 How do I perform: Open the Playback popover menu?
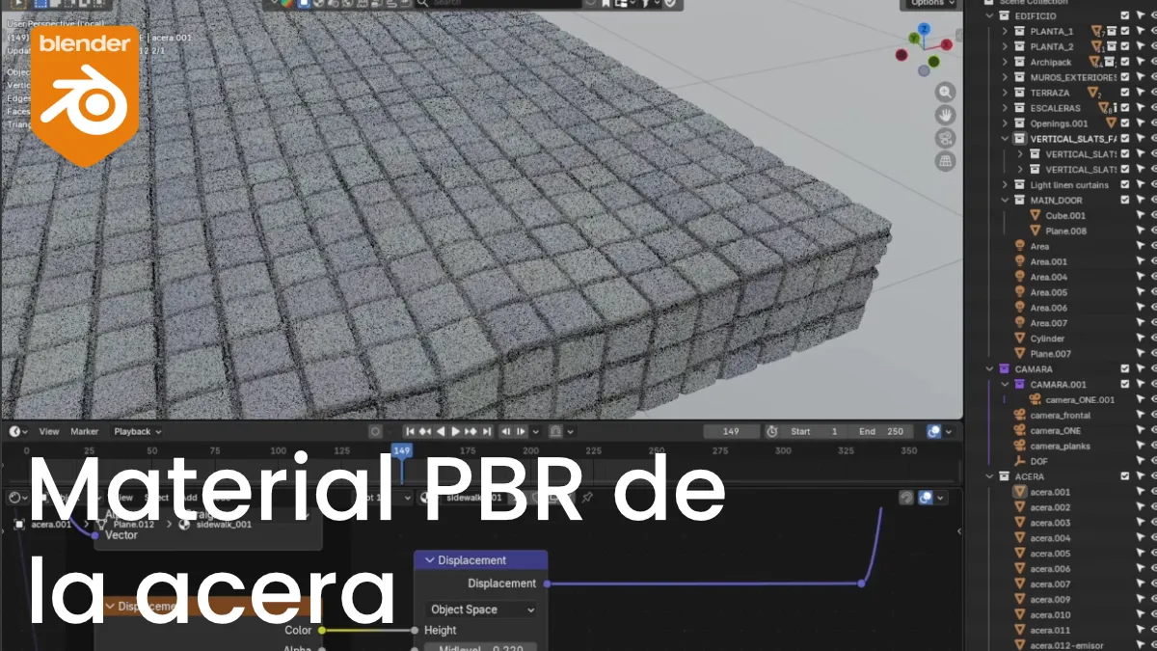click(x=137, y=431)
